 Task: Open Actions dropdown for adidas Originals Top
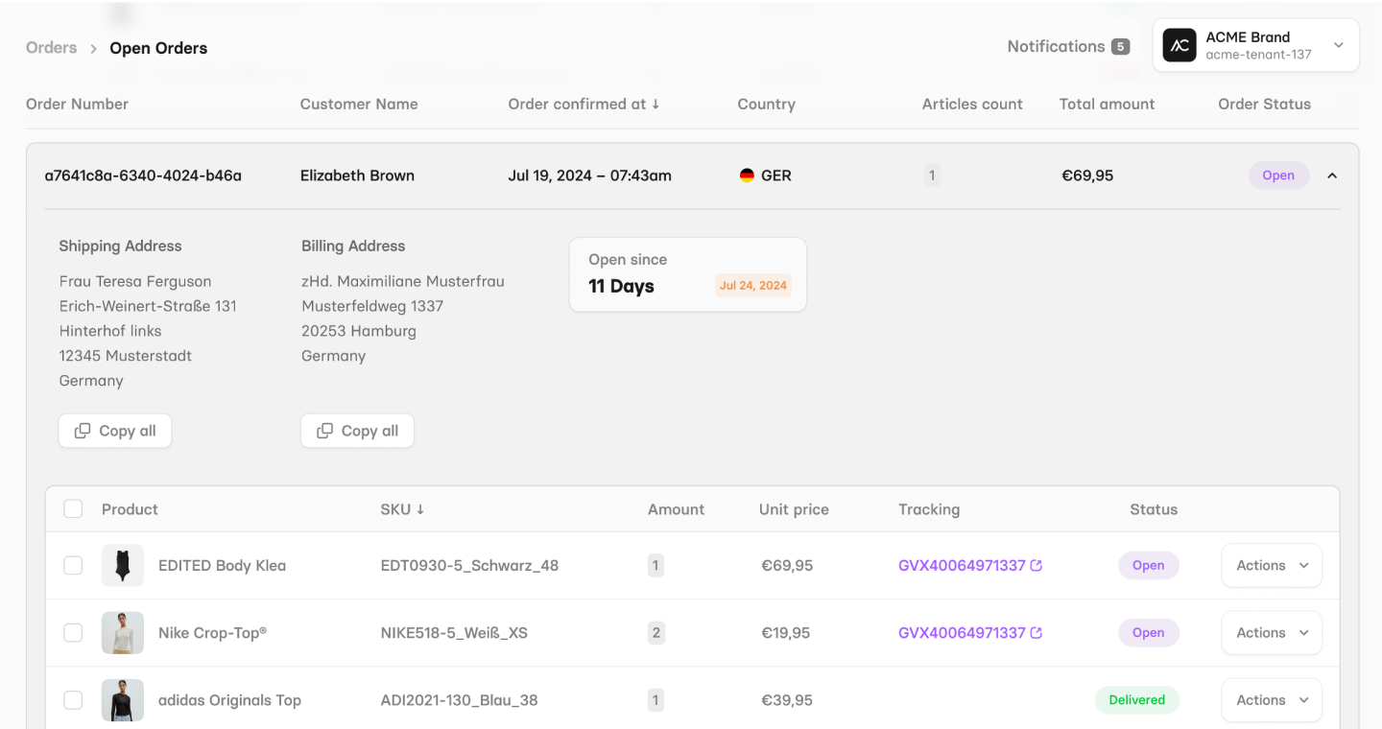click(x=1272, y=700)
